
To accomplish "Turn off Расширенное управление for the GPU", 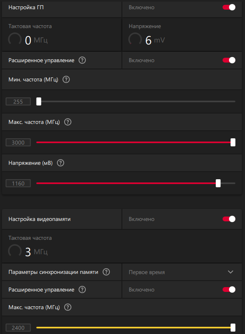I will pos(229,60).
